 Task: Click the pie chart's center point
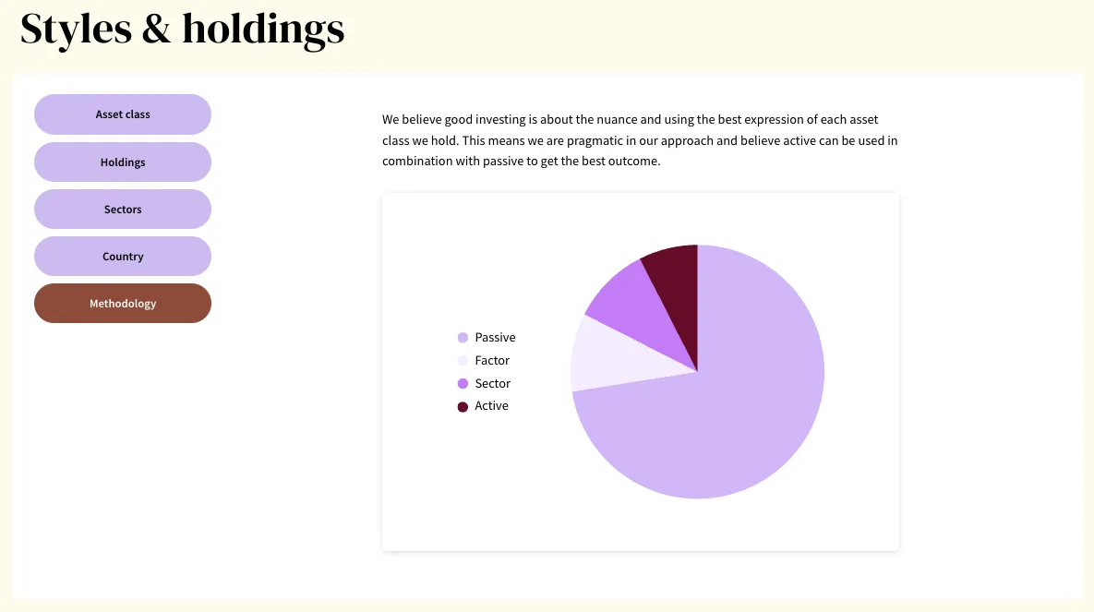point(697,372)
